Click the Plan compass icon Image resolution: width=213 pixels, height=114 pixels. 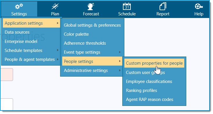tap(55, 6)
